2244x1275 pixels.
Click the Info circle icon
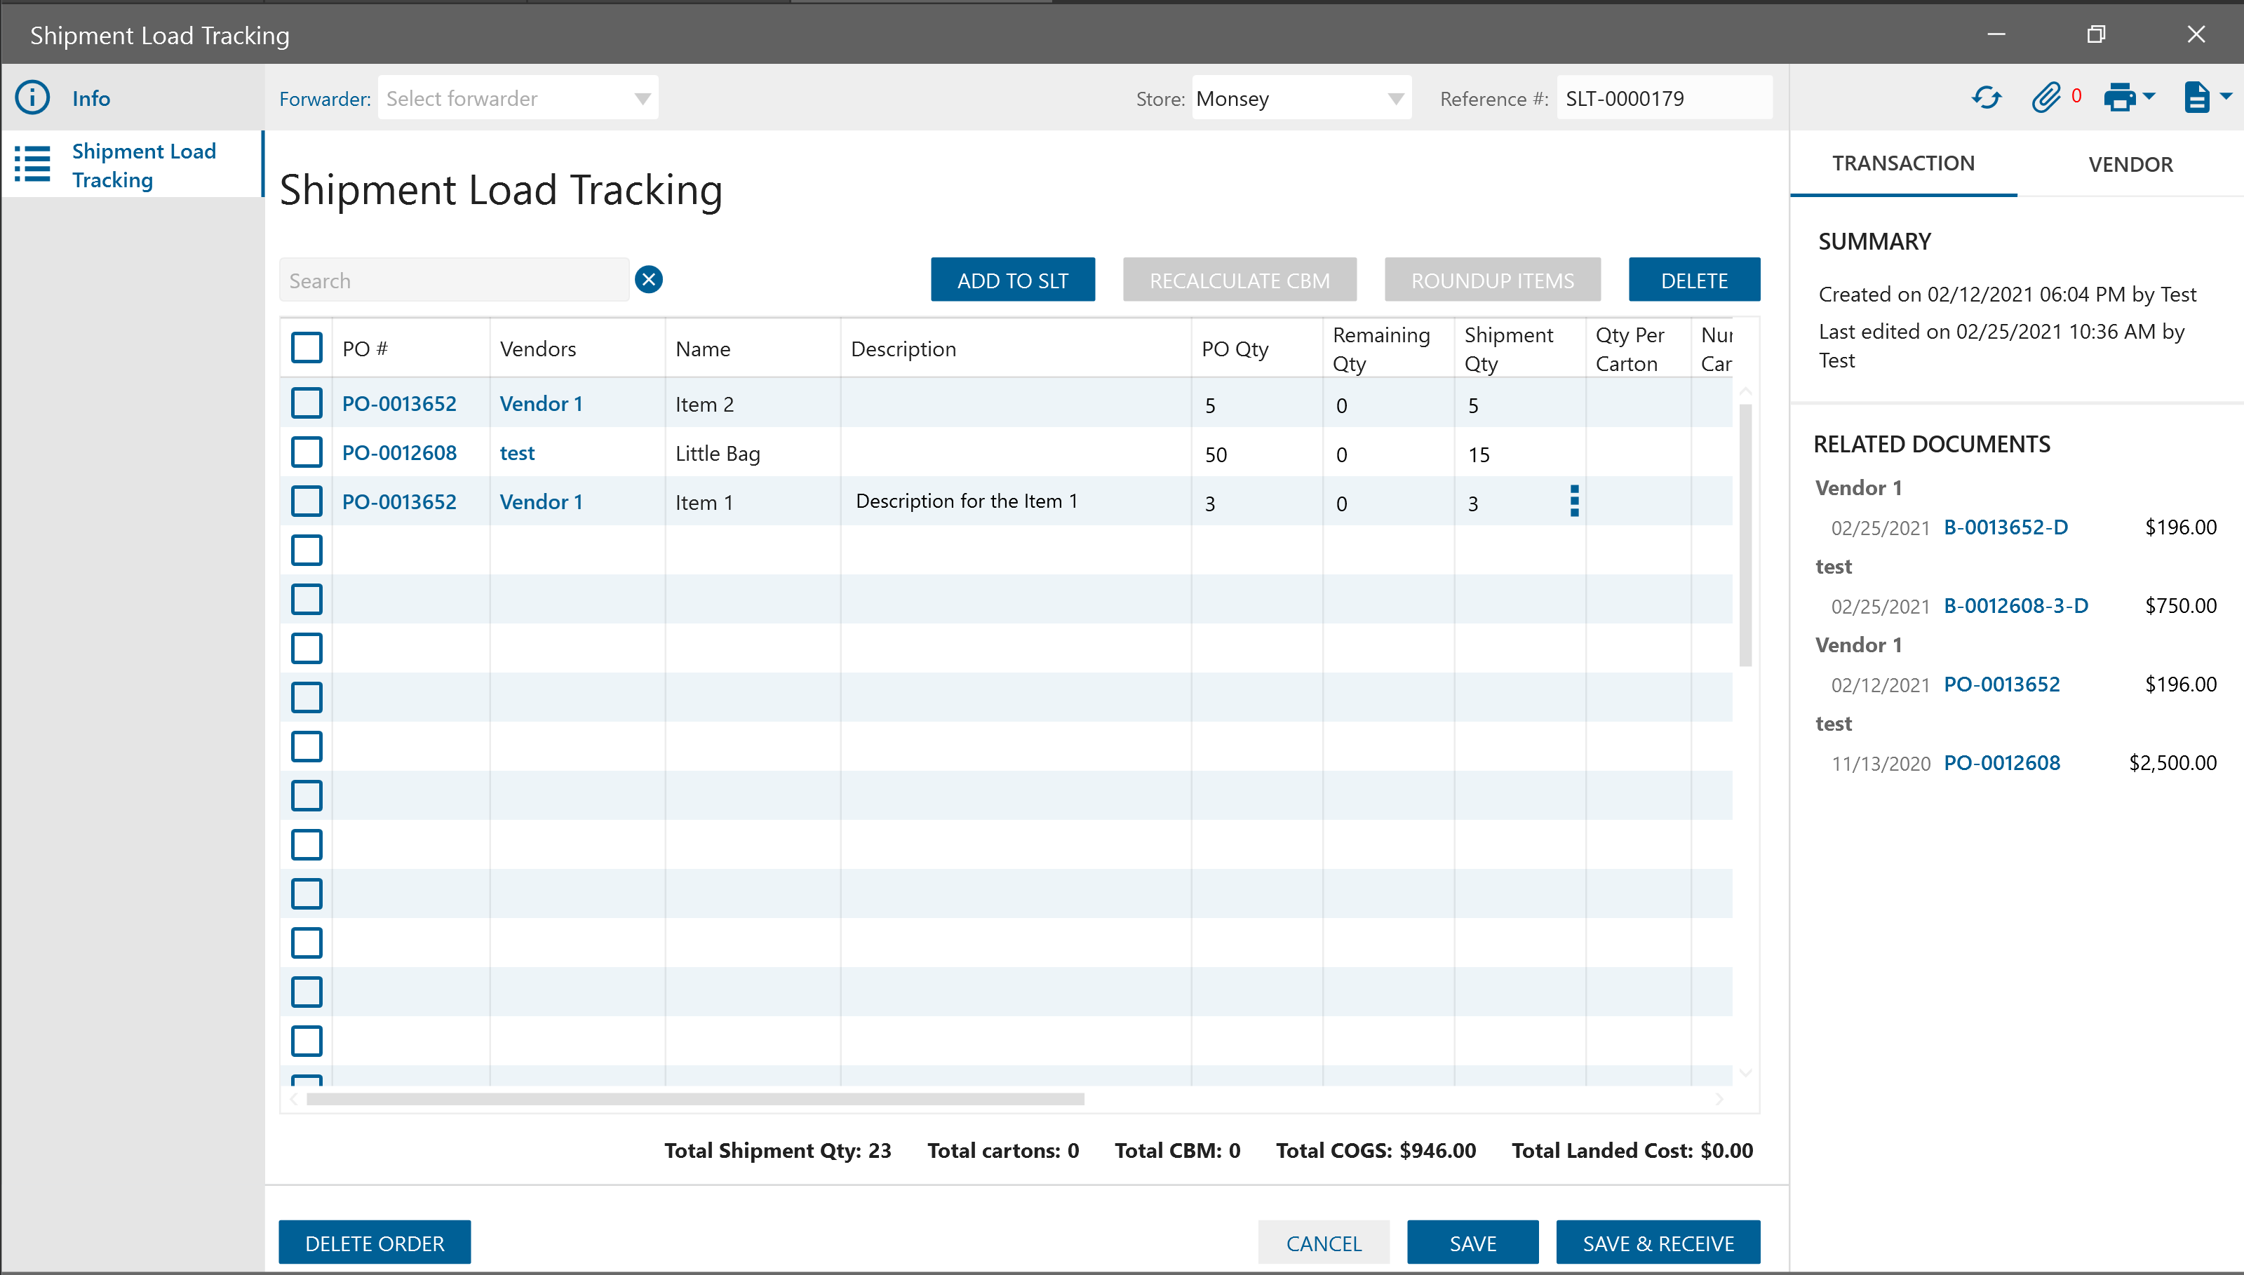pos(32,97)
